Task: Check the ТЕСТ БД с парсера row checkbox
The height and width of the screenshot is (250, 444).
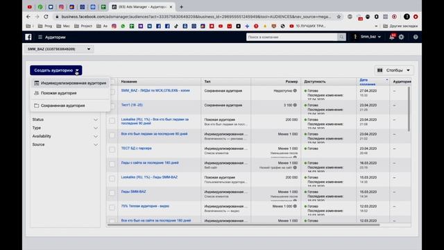Action: [112, 150]
